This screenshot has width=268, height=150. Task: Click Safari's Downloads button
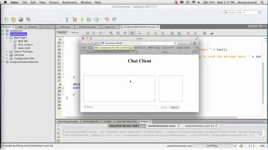click(194, 43)
